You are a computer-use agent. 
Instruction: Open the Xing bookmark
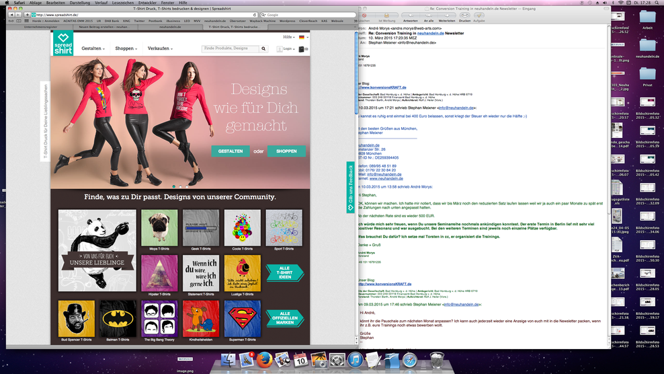pos(126,21)
